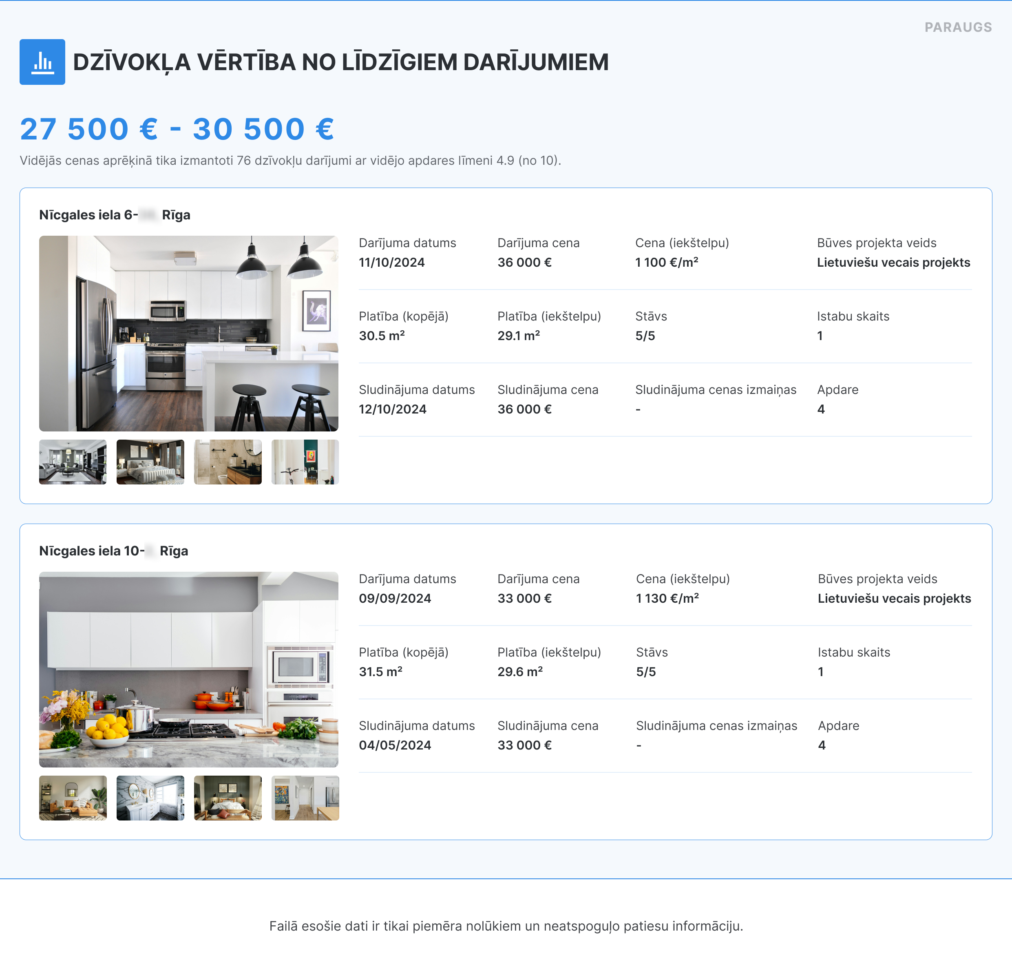
Task: Open orange sofa thumbnail of Nīcgales iela 10
Action: (x=73, y=798)
